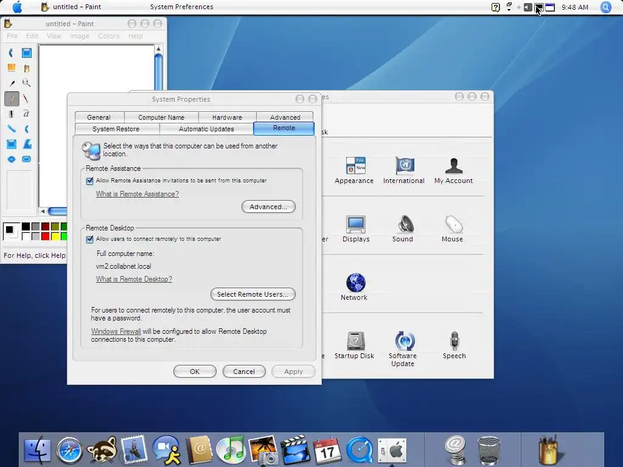Select the Pencil tool in Paint

point(11,99)
